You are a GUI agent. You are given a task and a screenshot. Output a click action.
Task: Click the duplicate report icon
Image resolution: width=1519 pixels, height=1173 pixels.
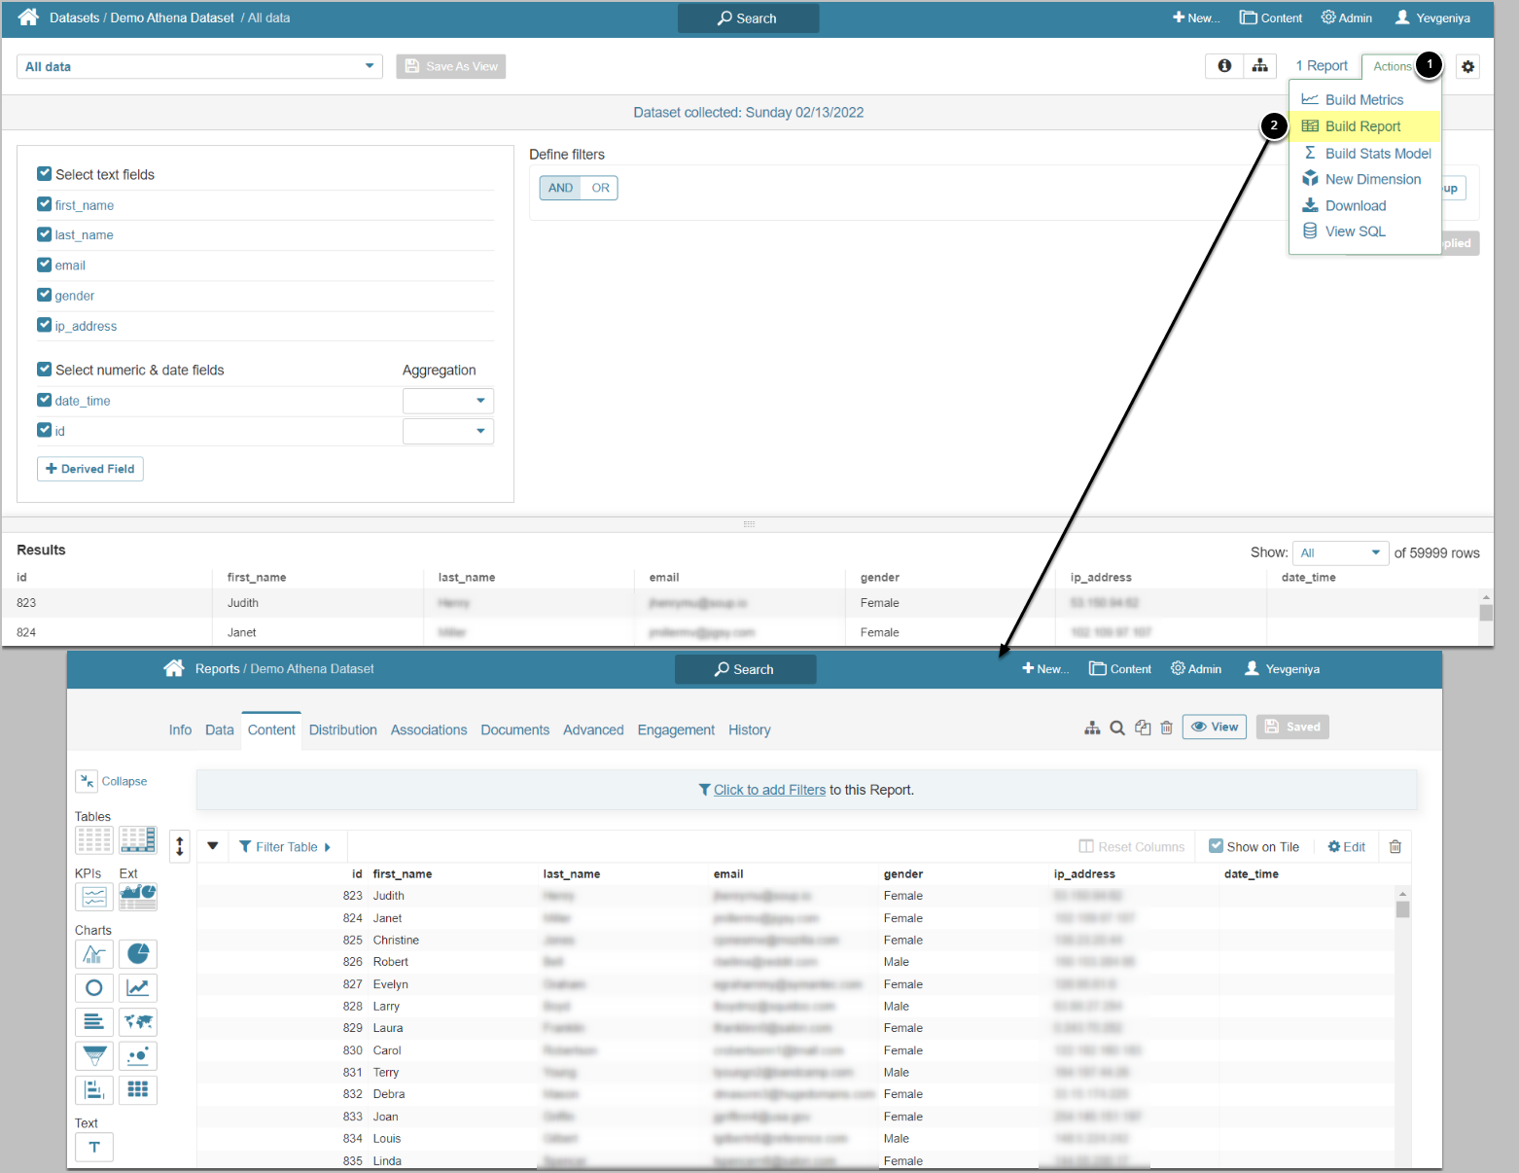coord(1143,728)
